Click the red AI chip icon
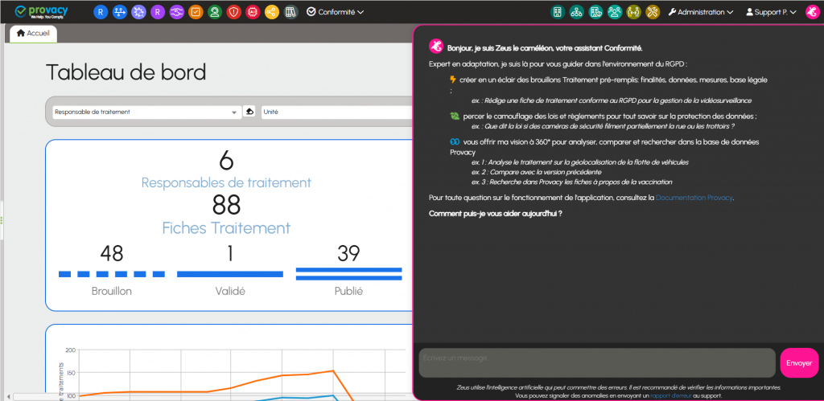 click(x=252, y=12)
